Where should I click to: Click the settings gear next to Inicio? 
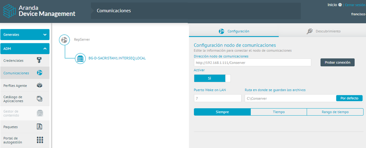coord(340,4)
